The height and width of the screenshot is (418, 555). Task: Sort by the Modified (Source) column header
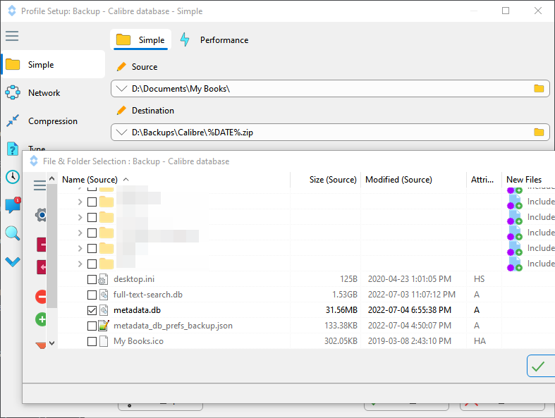(x=398, y=180)
